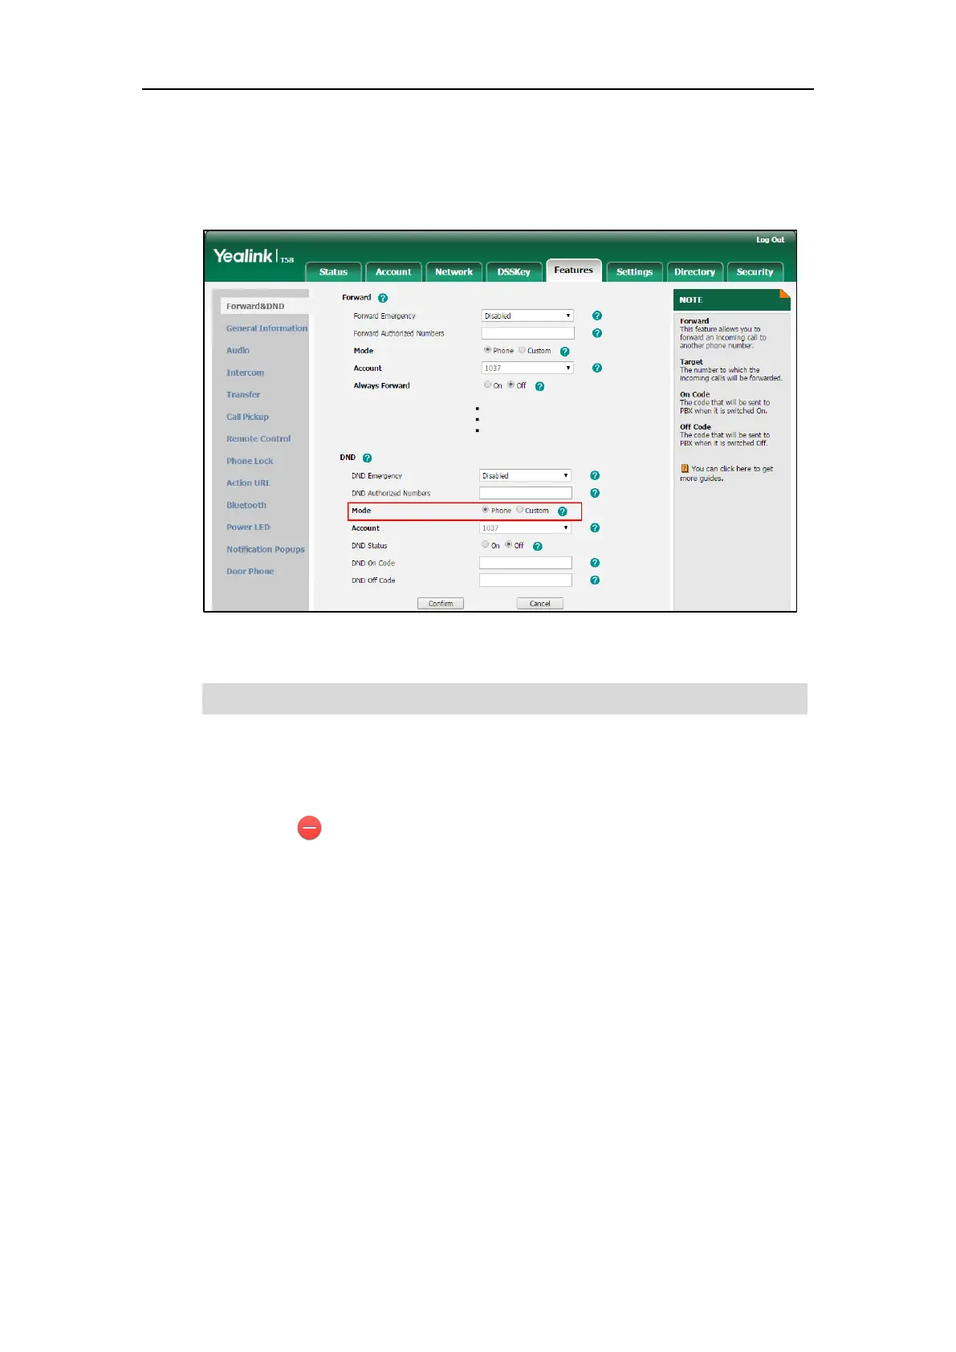Focus DND On Code field
The height and width of the screenshot is (1352, 956).
(x=526, y=563)
